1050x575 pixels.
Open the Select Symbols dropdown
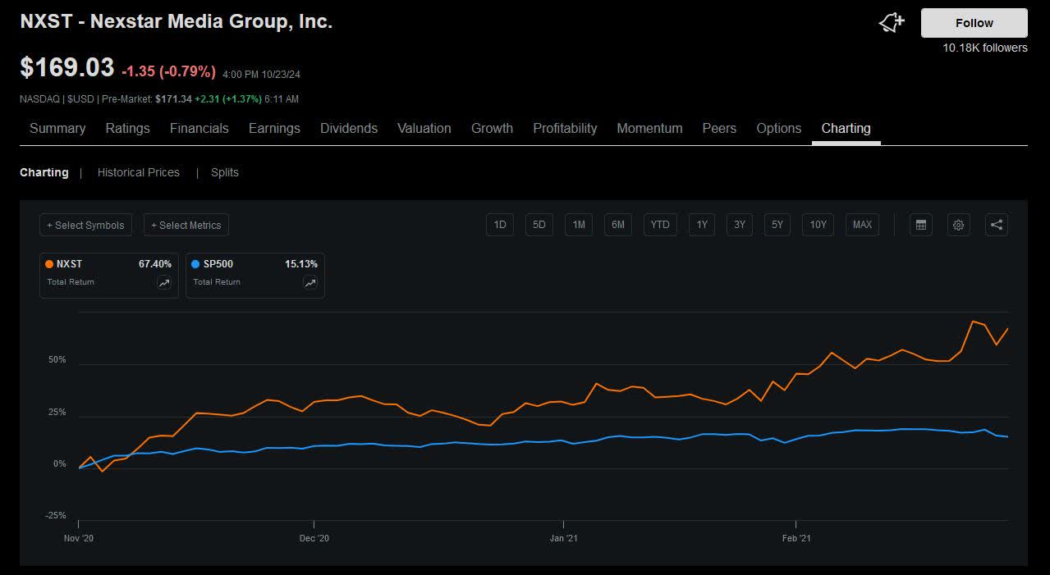pyautogui.click(x=85, y=225)
